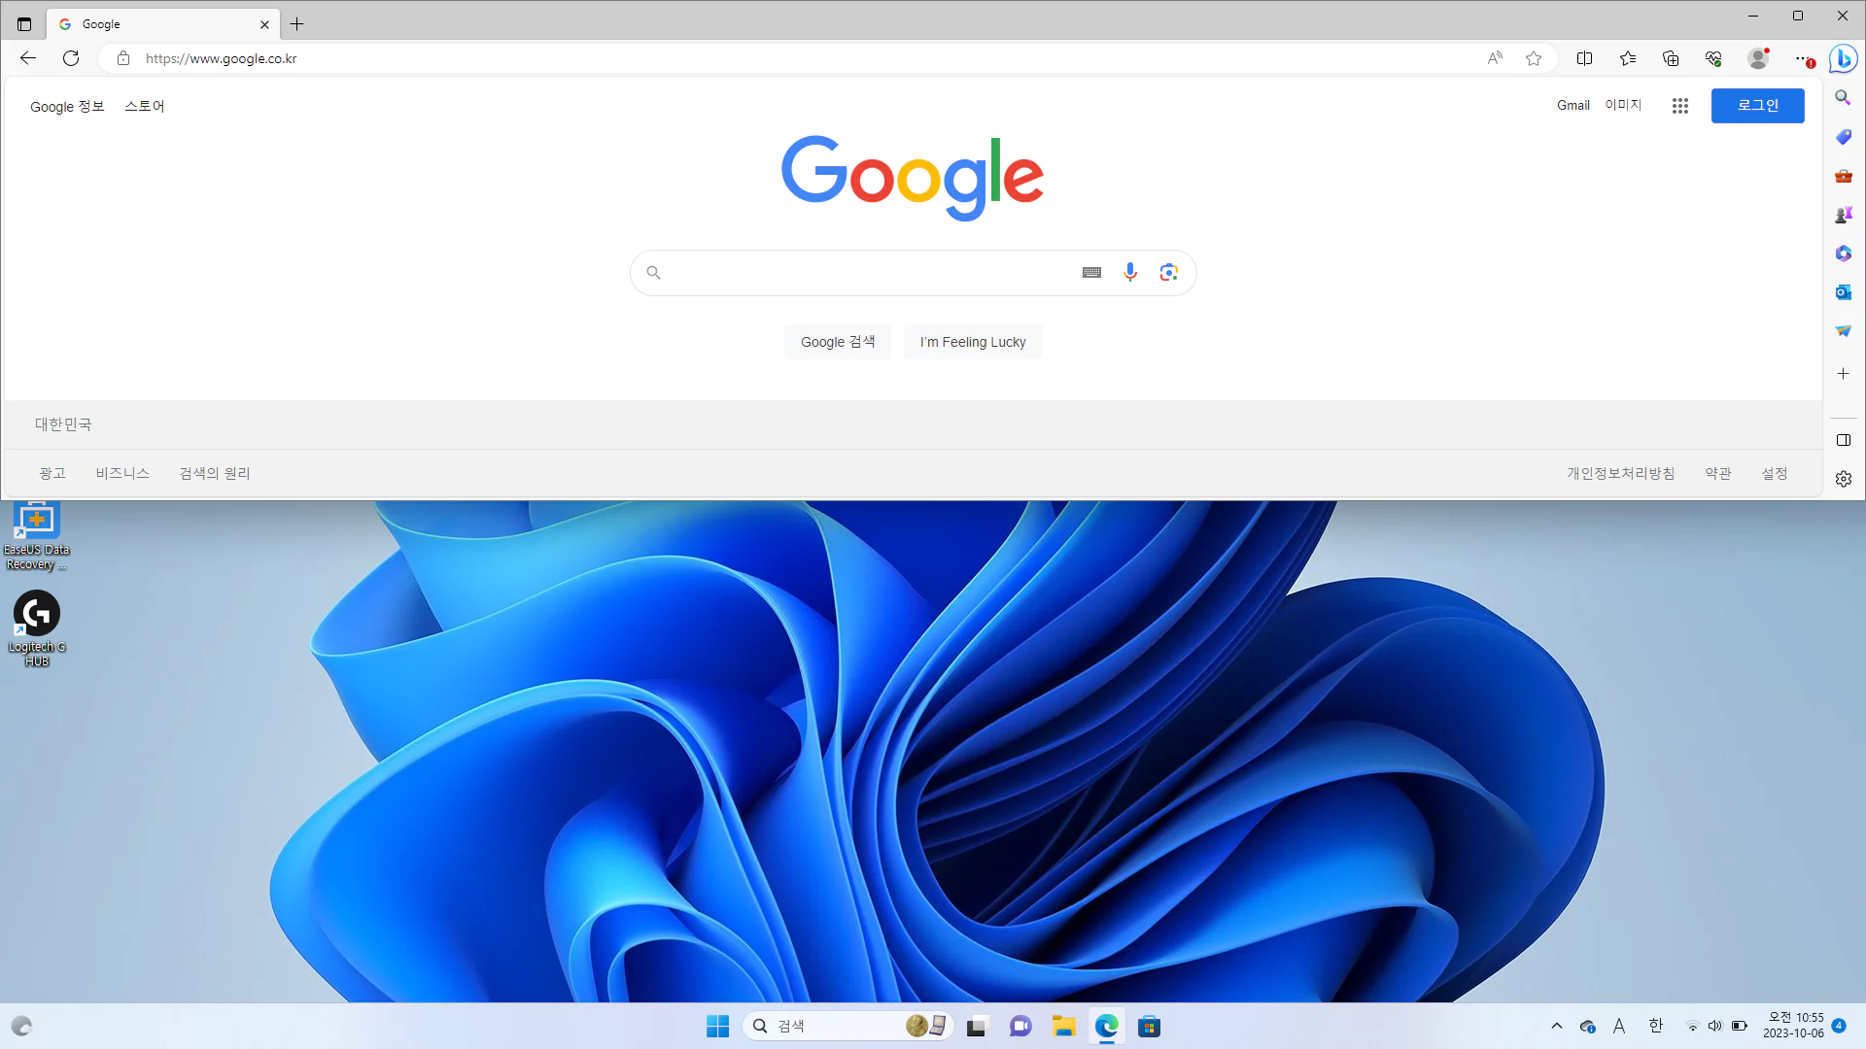Open the tab actions menu icon
Image resolution: width=1866 pixels, height=1049 pixels.
click(x=24, y=24)
